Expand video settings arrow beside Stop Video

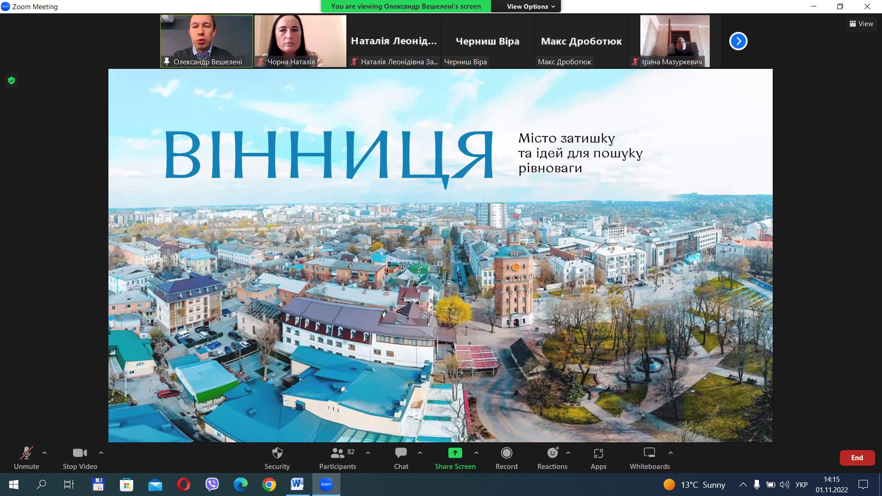click(101, 453)
